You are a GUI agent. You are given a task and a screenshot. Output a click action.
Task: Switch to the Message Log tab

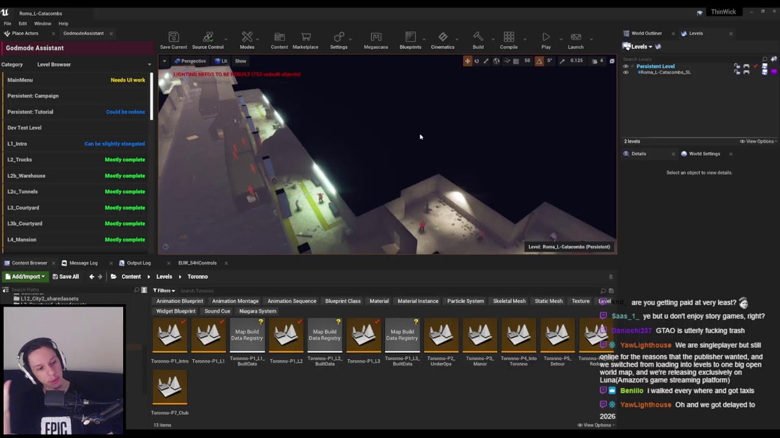(83, 263)
